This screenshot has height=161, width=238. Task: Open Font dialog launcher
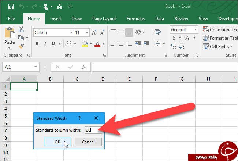(x=104, y=56)
